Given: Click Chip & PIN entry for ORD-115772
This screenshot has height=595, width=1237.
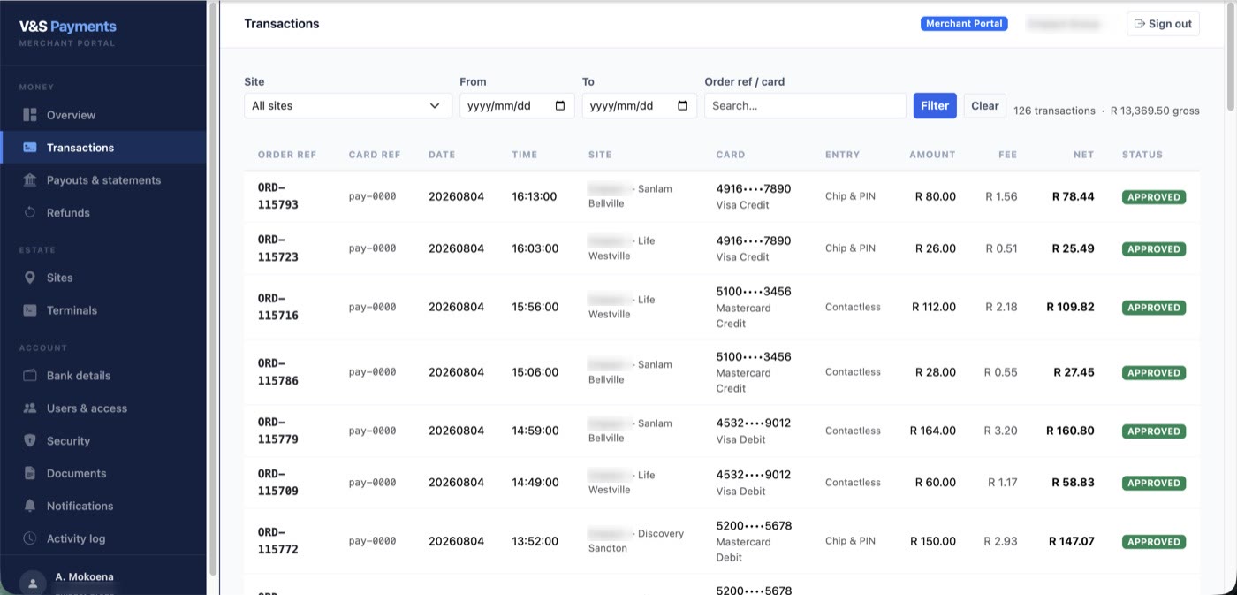Looking at the screenshot, I should (850, 541).
